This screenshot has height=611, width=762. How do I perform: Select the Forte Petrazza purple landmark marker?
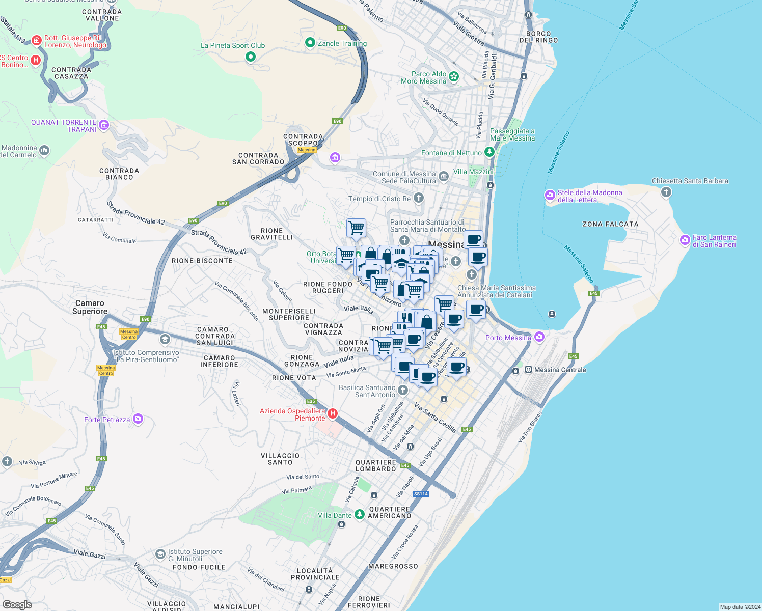point(138,419)
